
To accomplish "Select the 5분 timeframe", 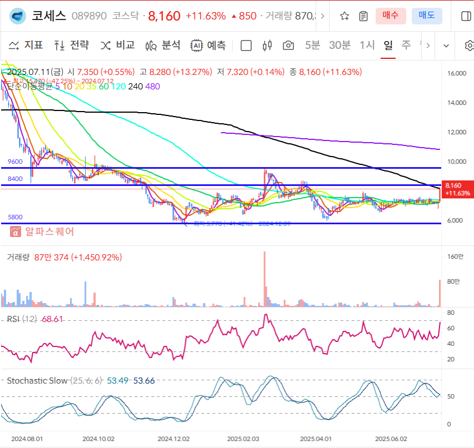I will coord(312,46).
